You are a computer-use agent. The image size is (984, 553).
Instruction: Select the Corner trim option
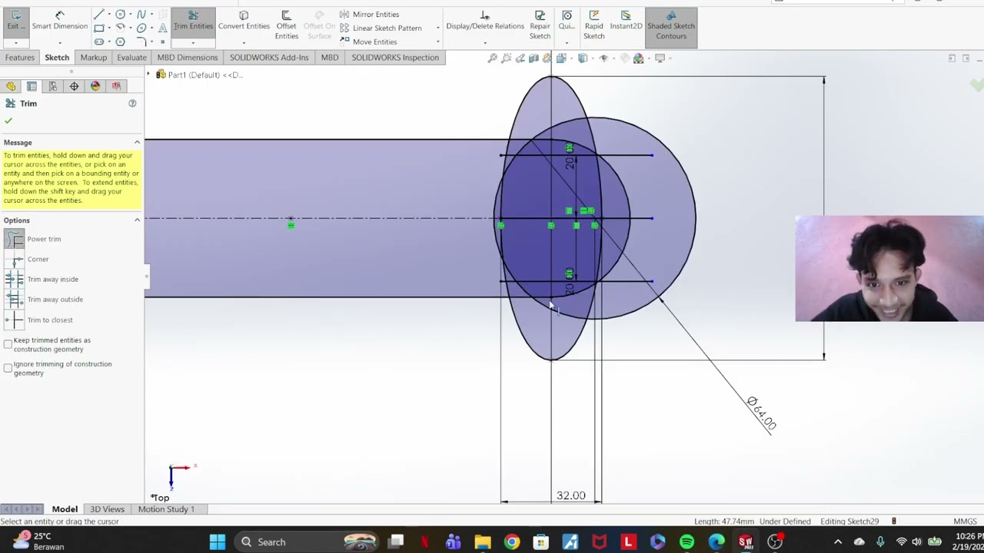click(27, 260)
